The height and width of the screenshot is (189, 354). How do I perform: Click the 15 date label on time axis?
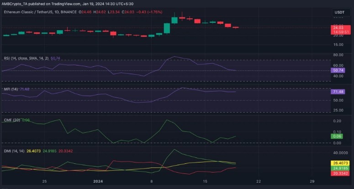tap(206, 181)
